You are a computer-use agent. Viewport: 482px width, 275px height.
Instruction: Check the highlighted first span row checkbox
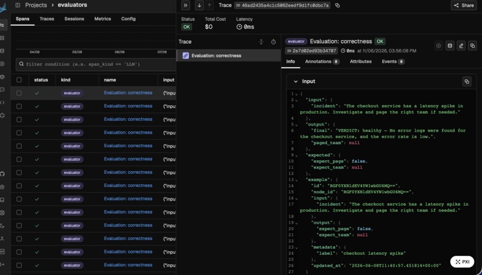(19, 93)
